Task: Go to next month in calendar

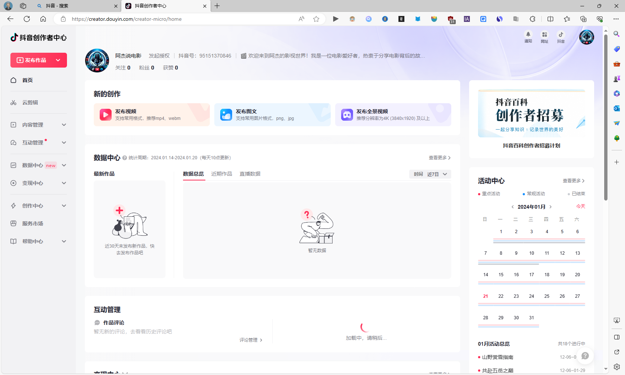Action: (x=551, y=207)
